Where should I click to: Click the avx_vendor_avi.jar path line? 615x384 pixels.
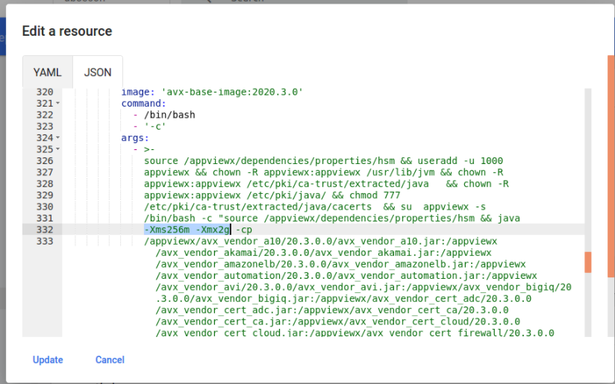coord(363,287)
